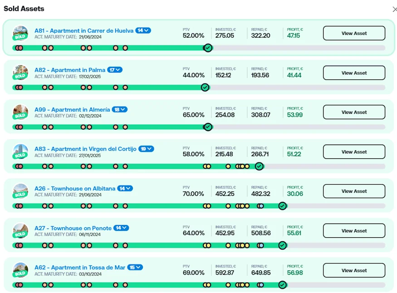Click the checkmark icon on A99's progress bar
Screen dimensions: 397x293
pos(208,127)
